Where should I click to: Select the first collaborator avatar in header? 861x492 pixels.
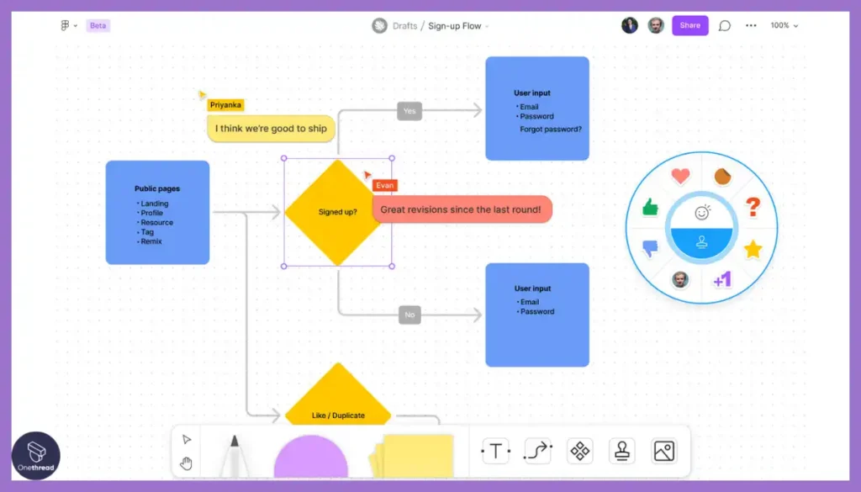630,25
